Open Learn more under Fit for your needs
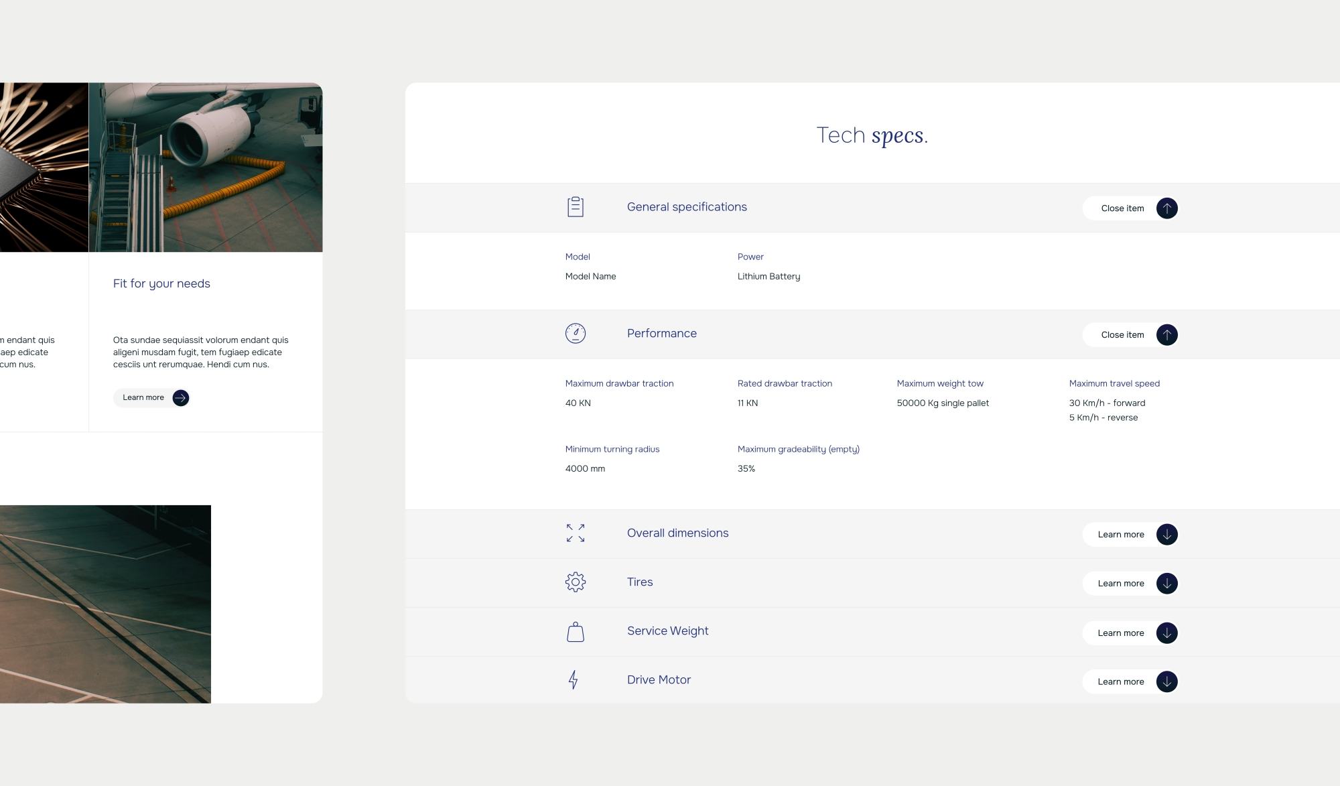The height and width of the screenshot is (786, 1340). click(151, 398)
